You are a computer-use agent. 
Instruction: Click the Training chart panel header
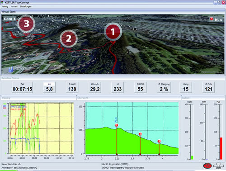(x=38, y=98)
